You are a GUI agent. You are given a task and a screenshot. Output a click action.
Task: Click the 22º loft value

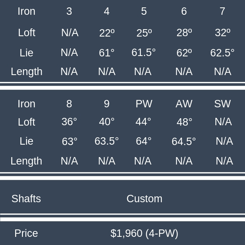[x=107, y=33]
